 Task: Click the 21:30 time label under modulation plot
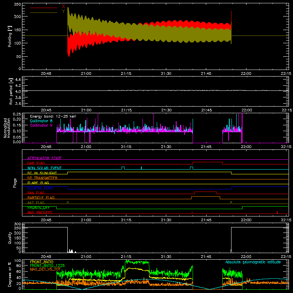coord(166,147)
